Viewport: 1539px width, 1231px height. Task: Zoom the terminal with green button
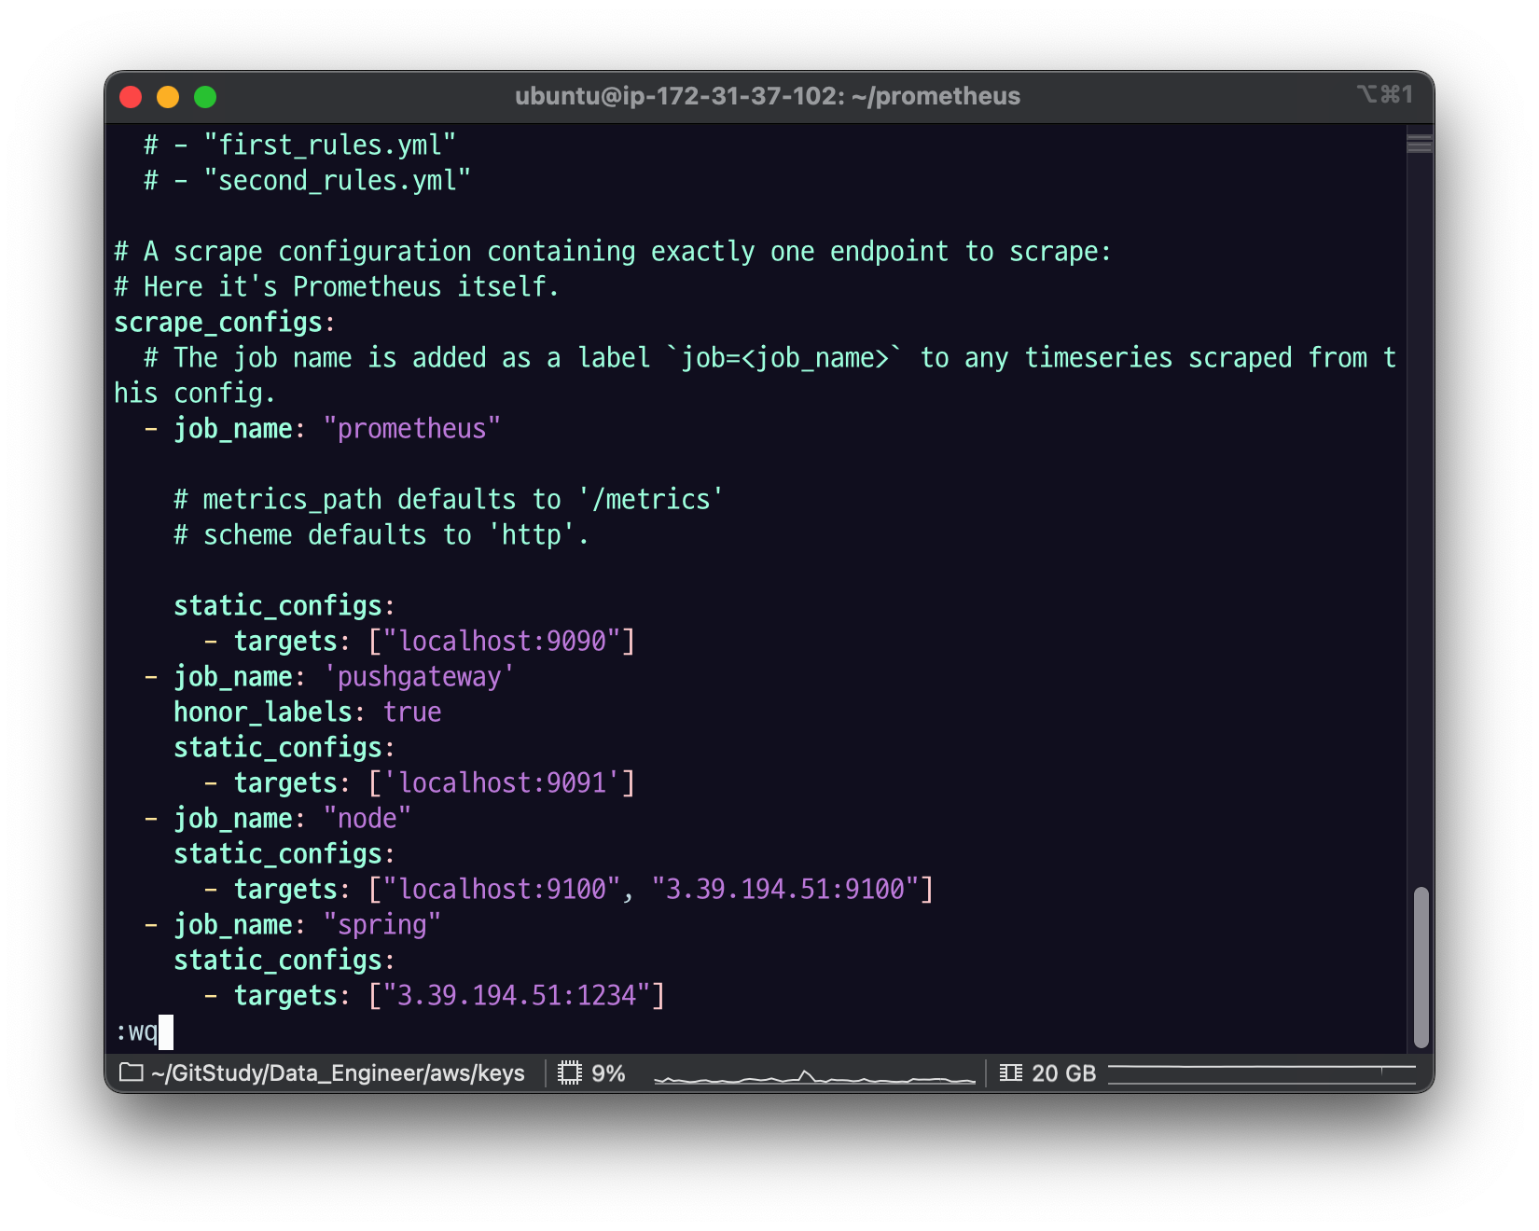[x=205, y=97]
